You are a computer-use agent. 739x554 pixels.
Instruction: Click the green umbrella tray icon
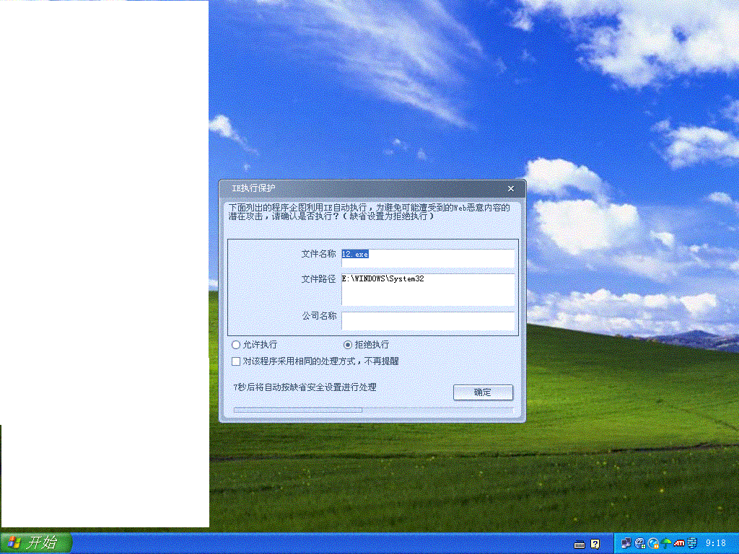pyautogui.click(x=666, y=543)
